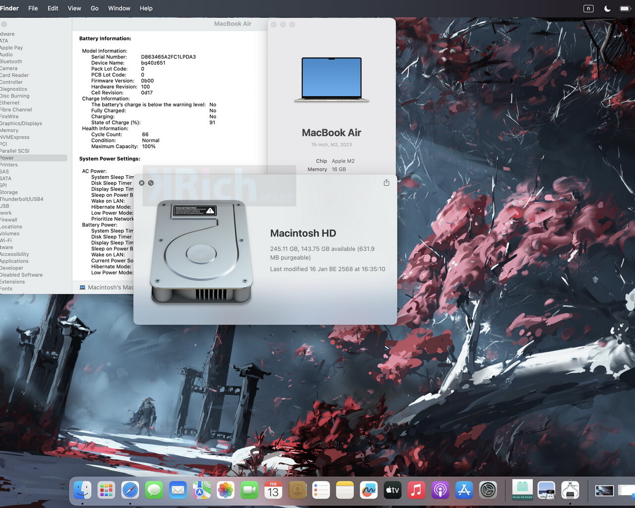The height and width of the screenshot is (508, 635).
Task: Open Safari compass icon in Dock
Action: coord(130,491)
